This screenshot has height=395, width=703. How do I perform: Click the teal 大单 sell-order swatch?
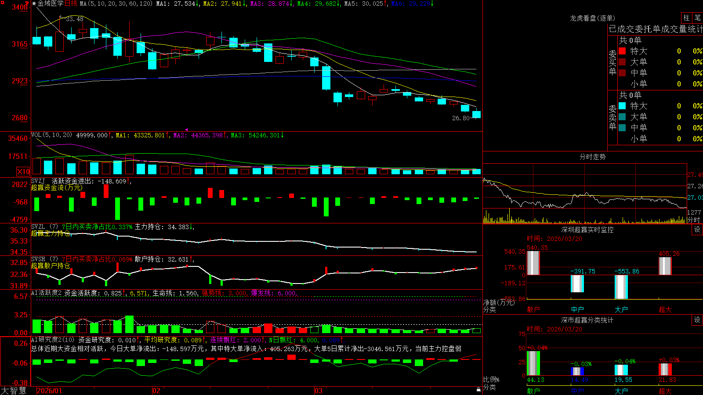point(622,117)
